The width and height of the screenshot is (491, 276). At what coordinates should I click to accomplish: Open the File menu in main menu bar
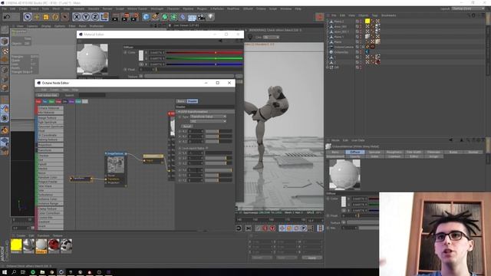point(5,8)
